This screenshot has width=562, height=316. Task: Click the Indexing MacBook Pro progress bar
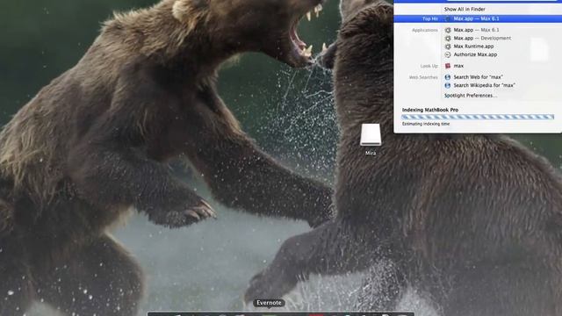[x=478, y=117]
